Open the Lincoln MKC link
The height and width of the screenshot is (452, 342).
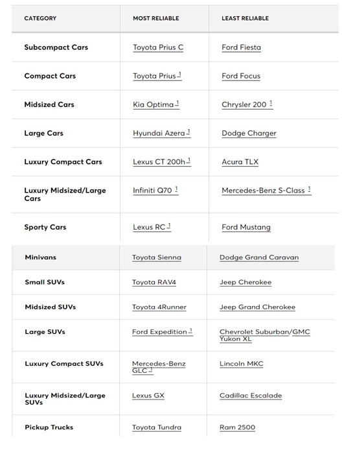tap(241, 364)
